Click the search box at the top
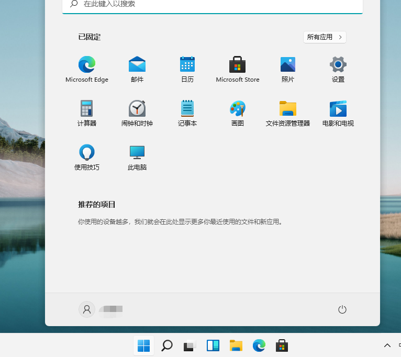Screen dimensions: 401x357 point(212,4)
